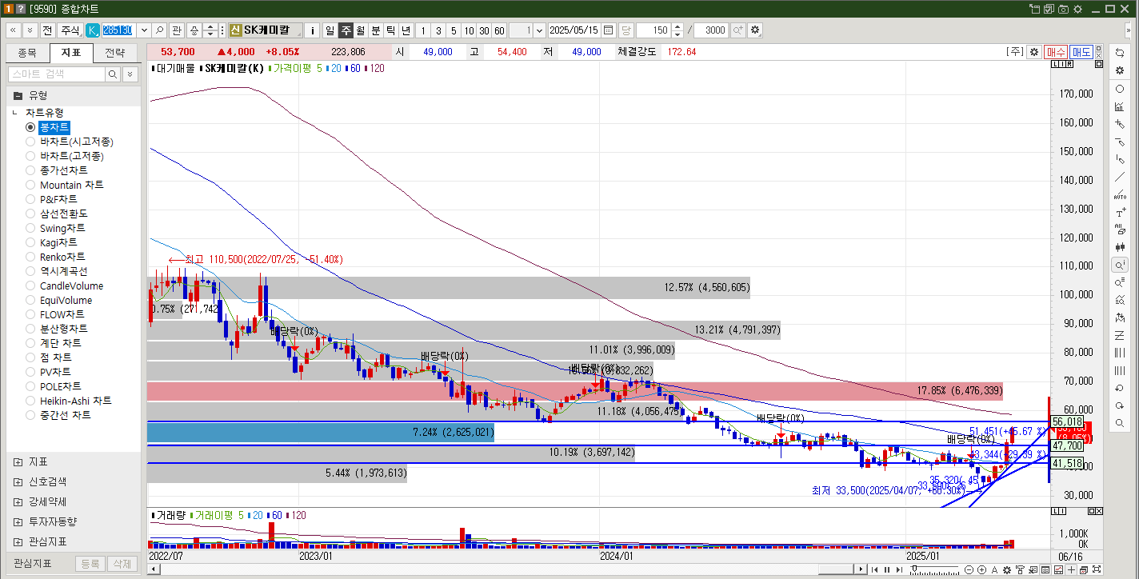Zoom in chart with plus circle icon
This screenshot has width=1139, height=579.
point(982,569)
